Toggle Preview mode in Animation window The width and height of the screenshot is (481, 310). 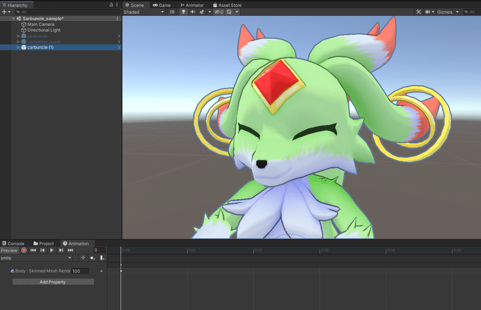pyautogui.click(x=10, y=250)
